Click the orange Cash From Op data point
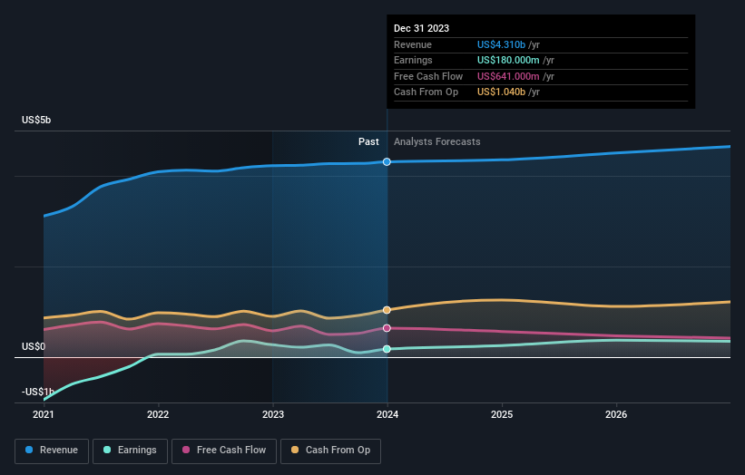The image size is (745, 475). (387, 310)
